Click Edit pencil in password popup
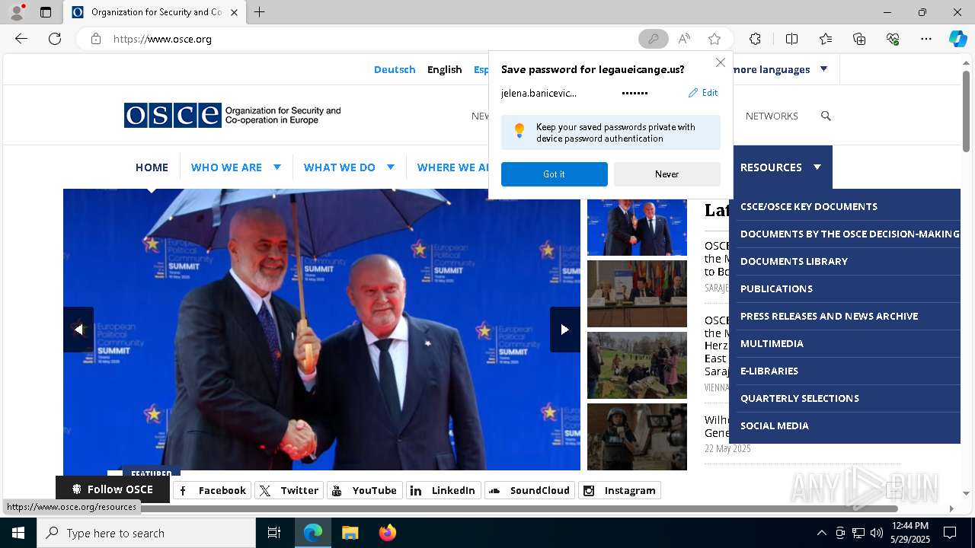This screenshot has height=548, width=975. pos(703,93)
